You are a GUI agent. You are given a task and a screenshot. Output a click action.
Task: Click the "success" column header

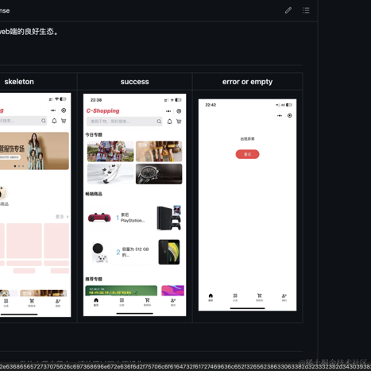pos(134,82)
